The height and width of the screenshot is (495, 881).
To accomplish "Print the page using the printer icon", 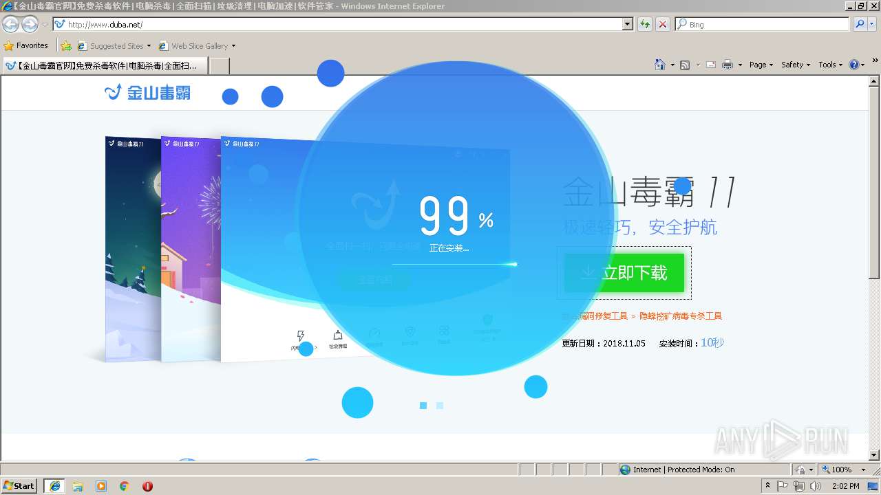I will pyautogui.click(x=728, y=65).
